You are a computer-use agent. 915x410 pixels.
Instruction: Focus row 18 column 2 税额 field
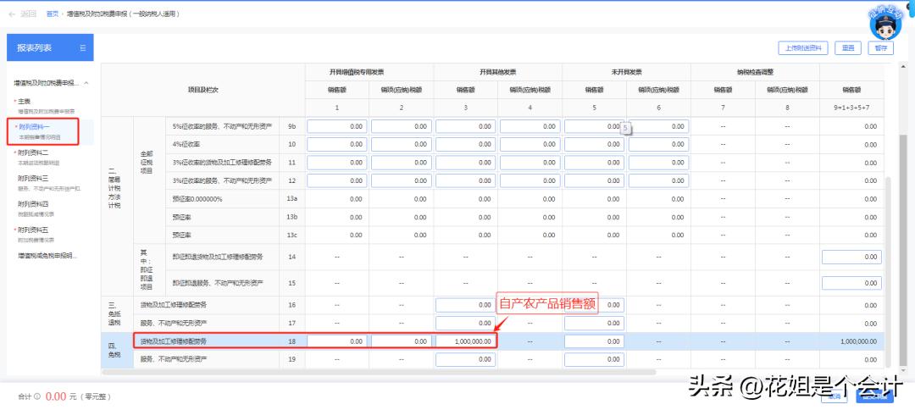tap(401, 341)
